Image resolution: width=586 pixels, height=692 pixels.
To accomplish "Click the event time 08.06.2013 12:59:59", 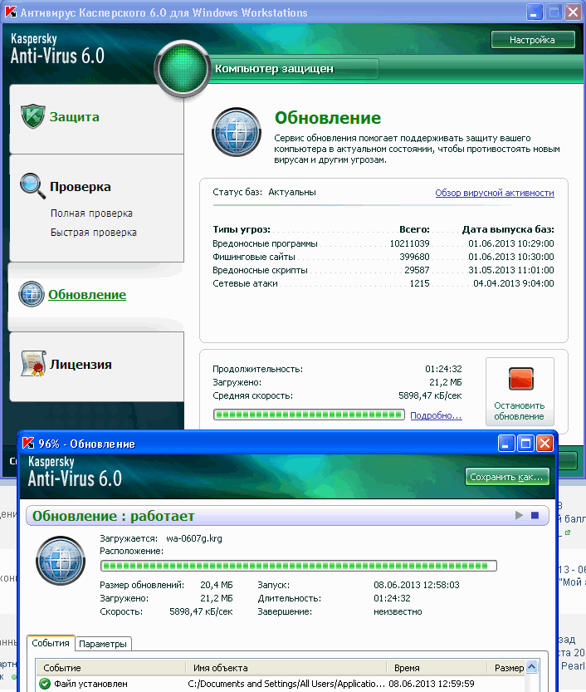I will coord(432,684).
